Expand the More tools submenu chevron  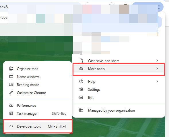tap(157, 68)
